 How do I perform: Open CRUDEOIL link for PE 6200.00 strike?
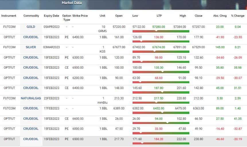point(31,78)
